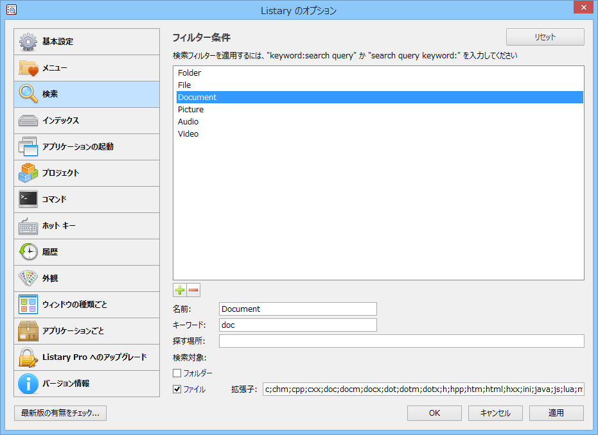The width and height of the screenshot is (598, 435).
Task: Select the Folder filter in list
Action: click(x=380, y=72)
